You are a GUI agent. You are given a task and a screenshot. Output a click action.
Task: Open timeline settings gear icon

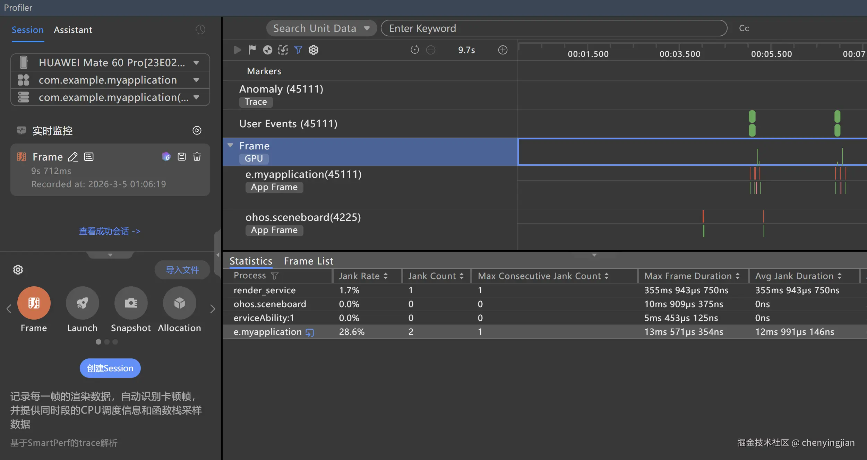(314, 50)
